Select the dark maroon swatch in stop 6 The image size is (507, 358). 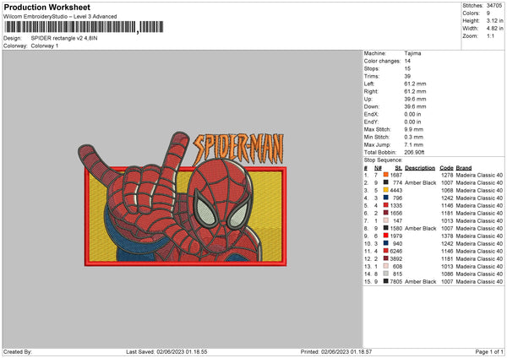(385, 213)
